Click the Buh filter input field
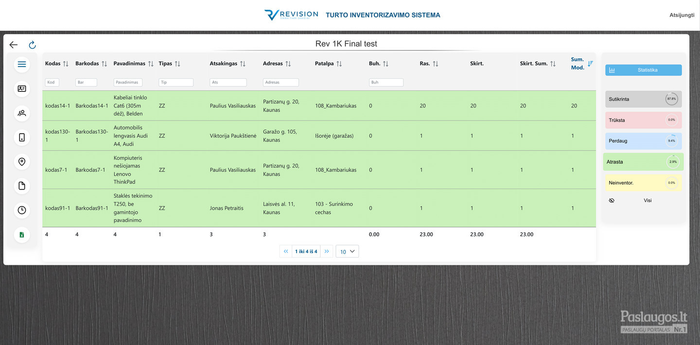This screenshot has height=345, width=700. (x=386, y=83)
